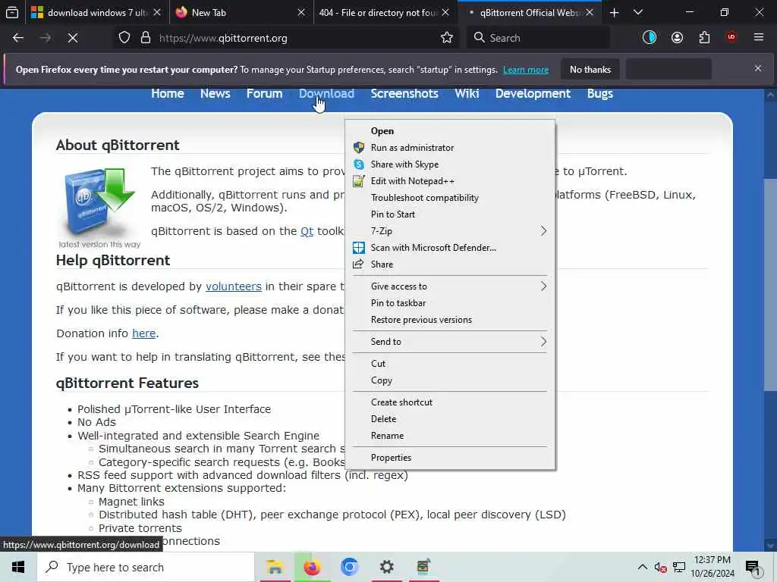This screenshot has height=582, width=777.
Task: Open Properties from the context menu
Action: pyautogui.click(x=450, y=458)
